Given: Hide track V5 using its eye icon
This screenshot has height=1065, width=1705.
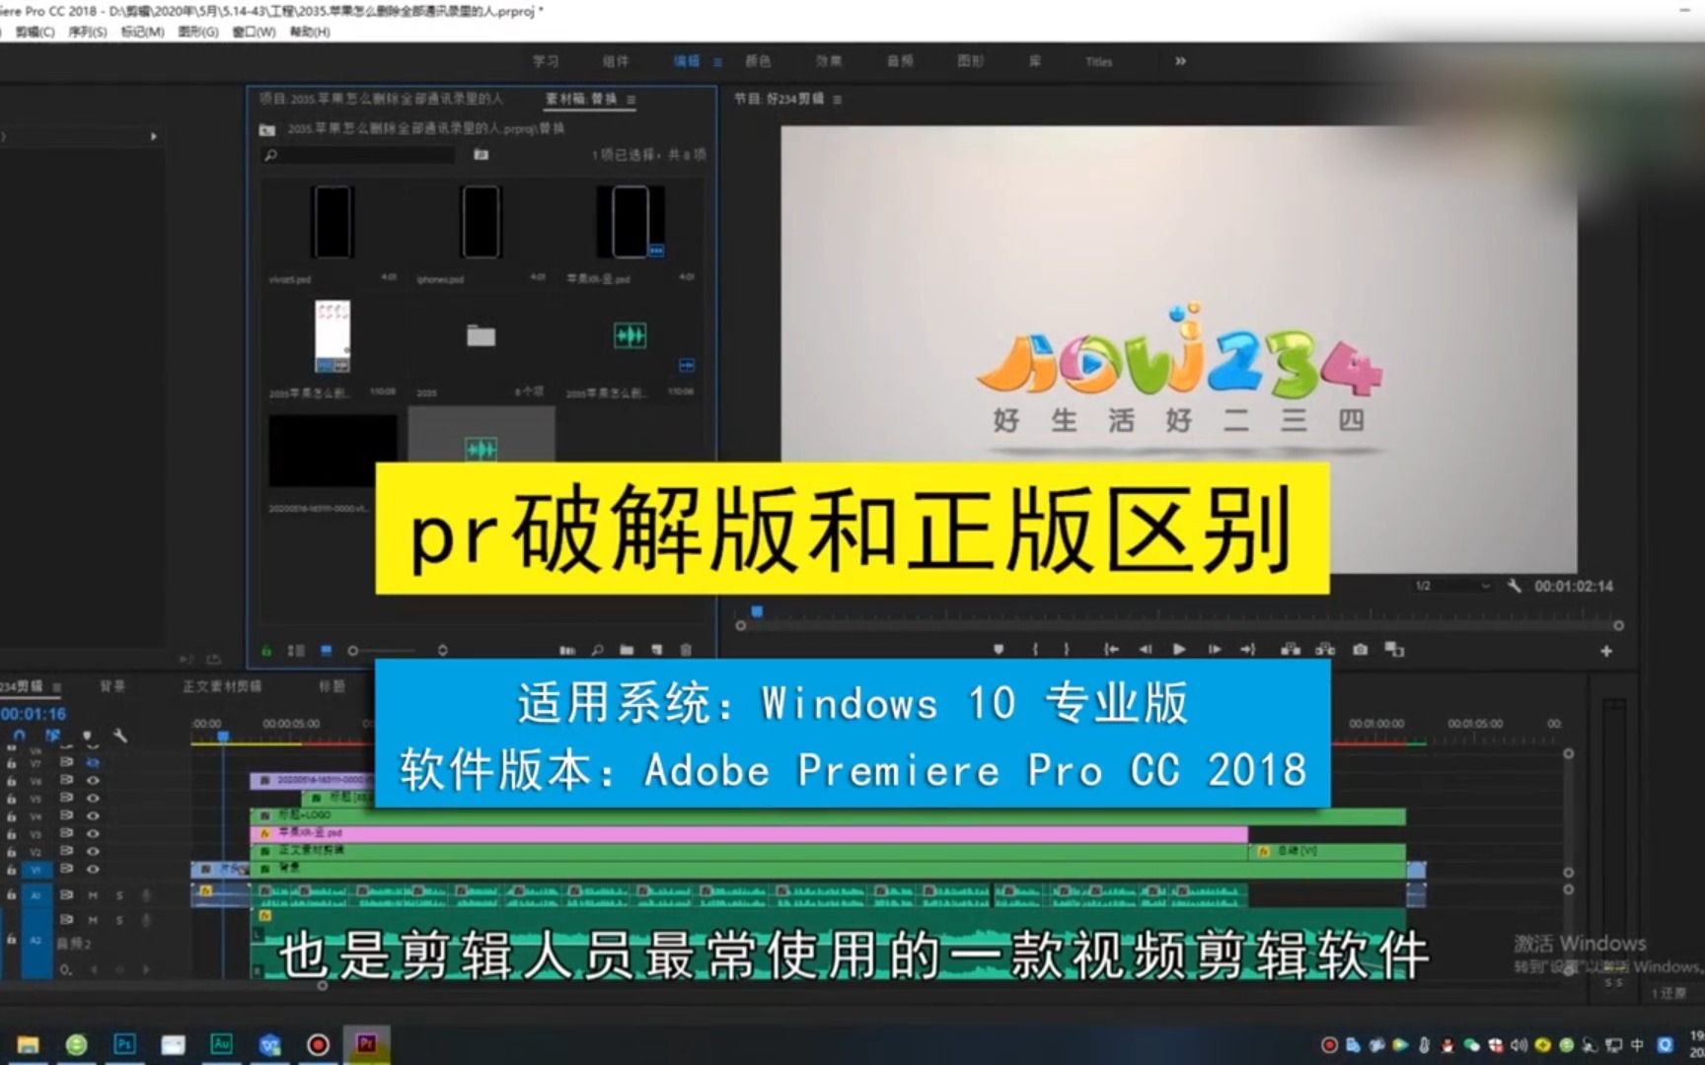Looking at the screenshot, I should click(93, 798).
